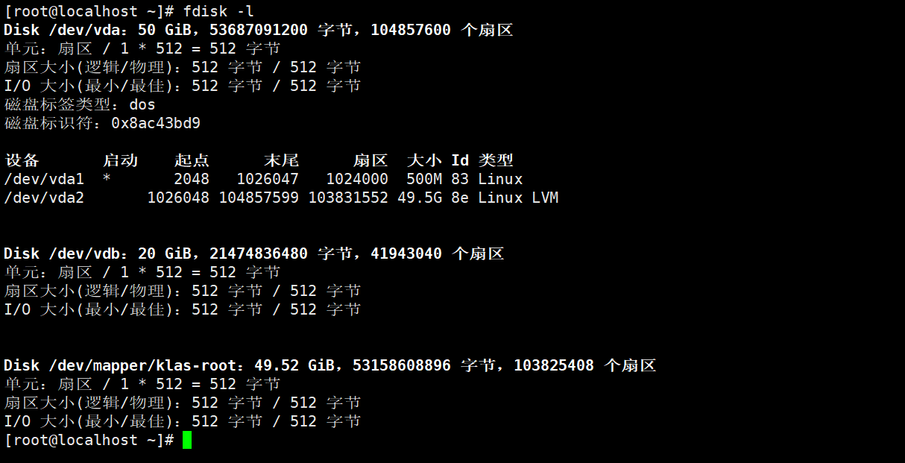The image size is (905, 463).
Task: Click the 49.5G size value
Action: click(420, 198)
